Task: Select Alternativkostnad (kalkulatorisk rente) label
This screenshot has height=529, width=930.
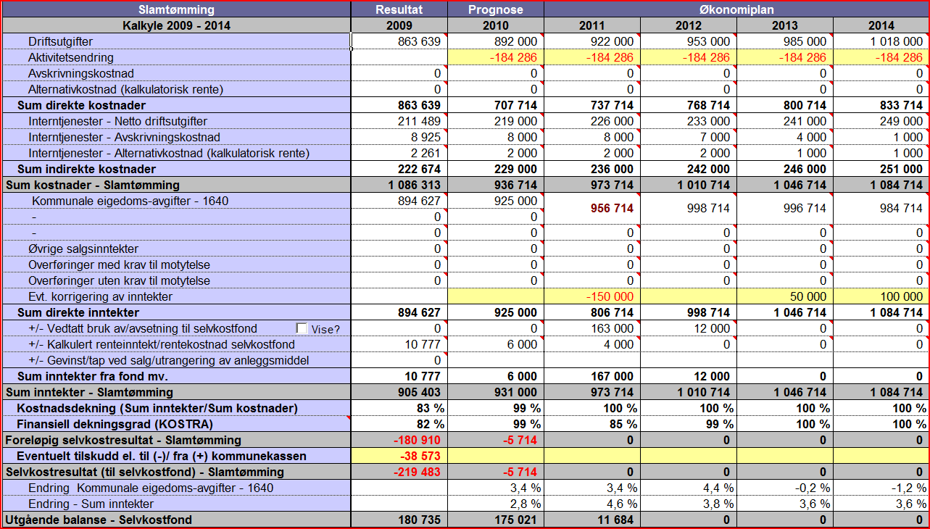Action: pyautogui.click(x=176, y=89)
